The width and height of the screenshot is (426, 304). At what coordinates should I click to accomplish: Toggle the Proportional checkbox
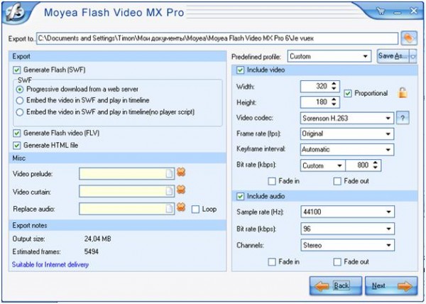(347, 94)
